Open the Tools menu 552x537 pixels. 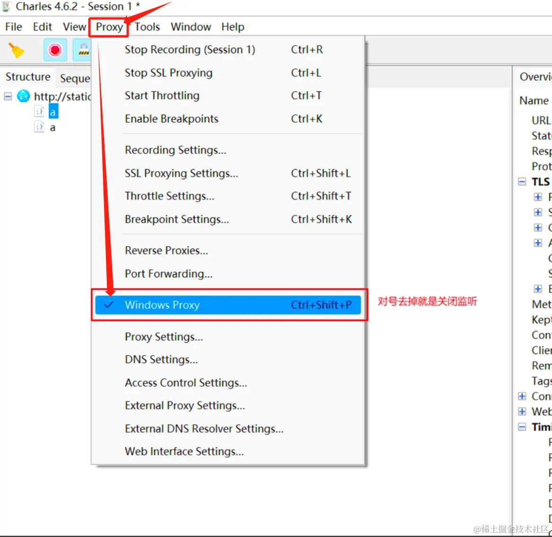[147, 27]
